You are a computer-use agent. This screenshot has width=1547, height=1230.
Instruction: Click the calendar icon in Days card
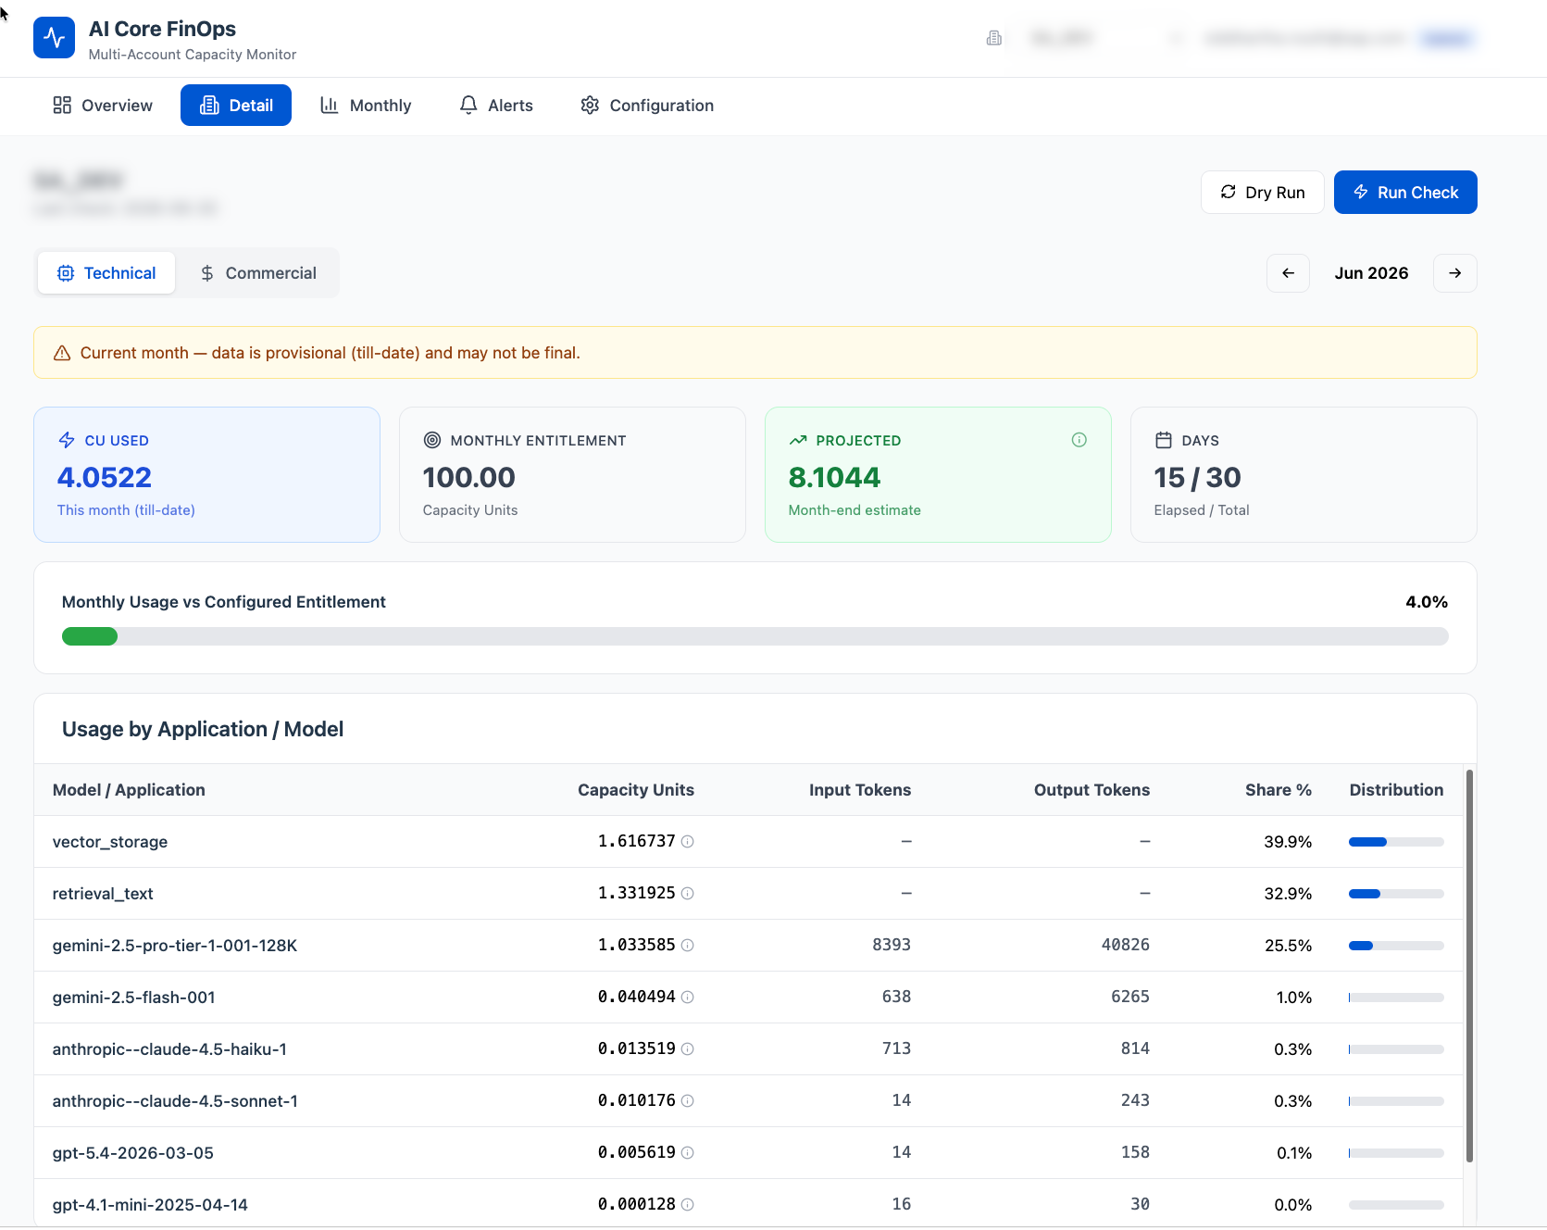click(x=1164, y=440)
